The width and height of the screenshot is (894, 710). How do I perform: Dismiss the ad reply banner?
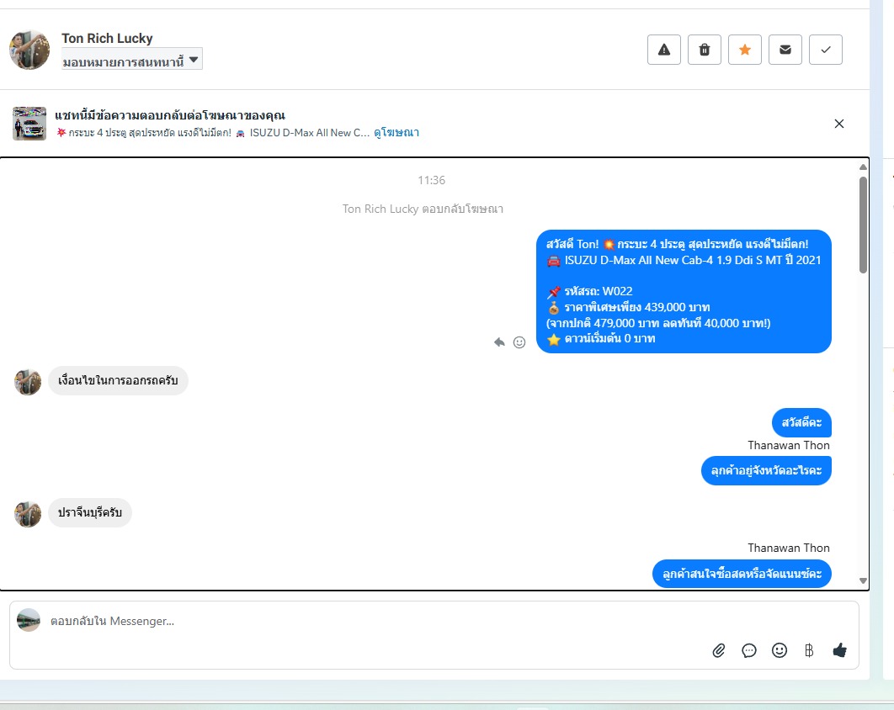(x=838, y=124)
